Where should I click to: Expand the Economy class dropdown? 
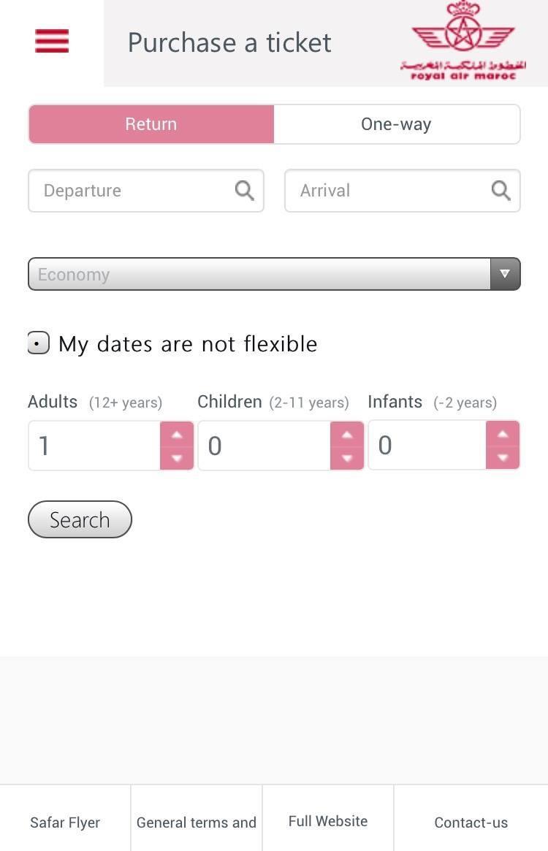coord(274,274)
